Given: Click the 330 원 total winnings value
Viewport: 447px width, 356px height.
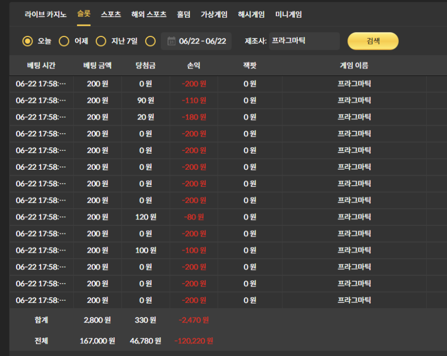Looking at the screenshot, I should (146, 320).
